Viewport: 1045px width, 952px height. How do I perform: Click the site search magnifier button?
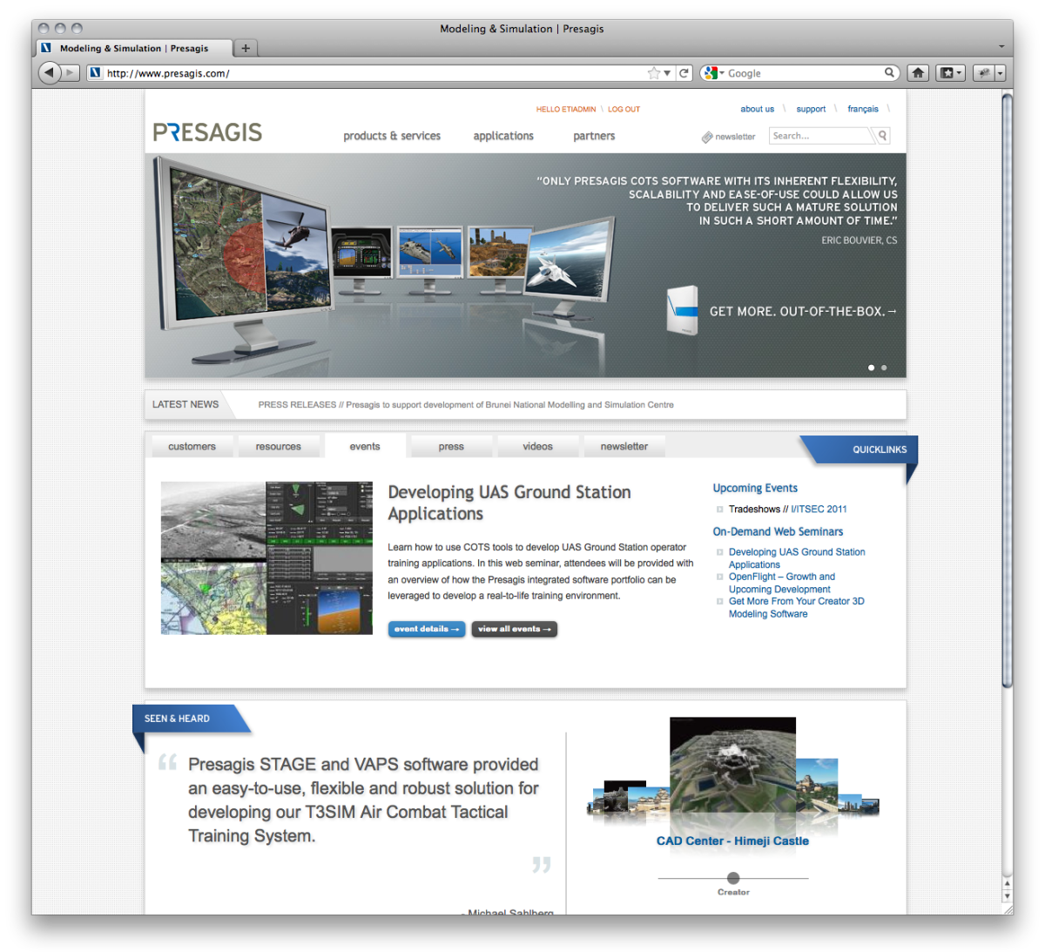(882, 136)
